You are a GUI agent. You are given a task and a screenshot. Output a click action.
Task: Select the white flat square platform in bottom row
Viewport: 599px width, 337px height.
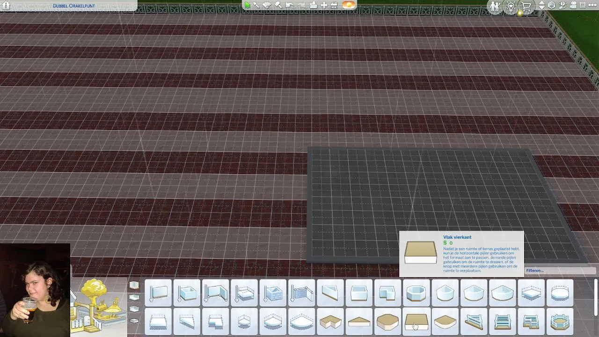[x=158, y=322]
